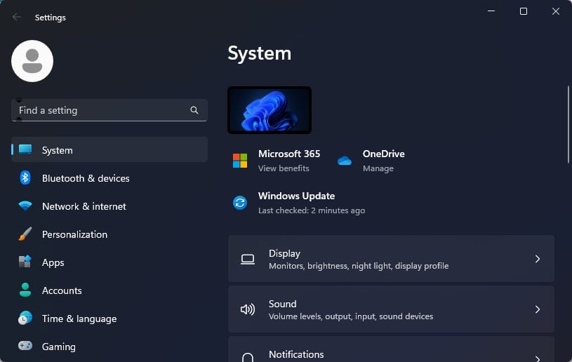The height and width of the screenshot is (362, 572).
Task: Click the desktop wallpaper thumbnail
Action: click(x=270, y=110)
